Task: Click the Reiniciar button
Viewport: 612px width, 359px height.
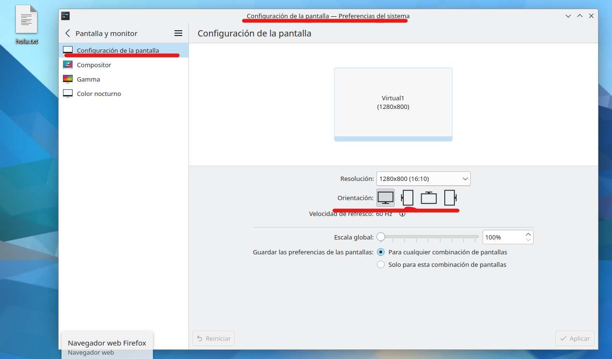Action: (213, 338)
